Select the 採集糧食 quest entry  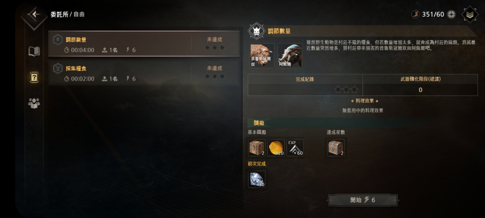(x=144, y=72)
